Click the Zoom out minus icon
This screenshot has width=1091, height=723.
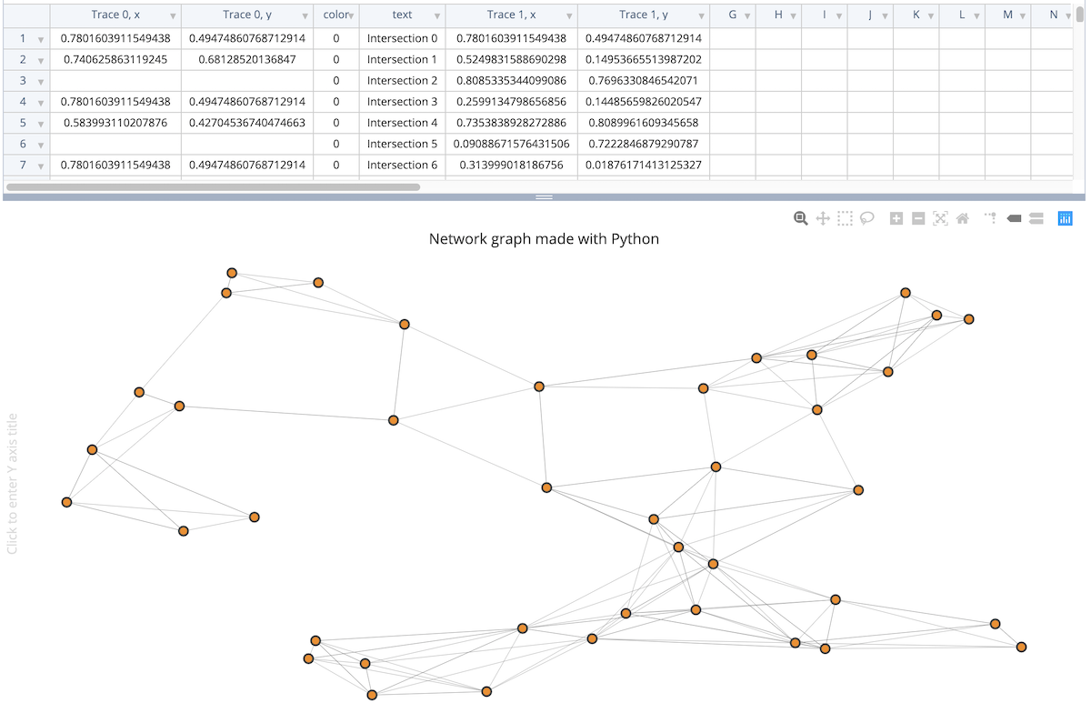click(x=918, y=218)
